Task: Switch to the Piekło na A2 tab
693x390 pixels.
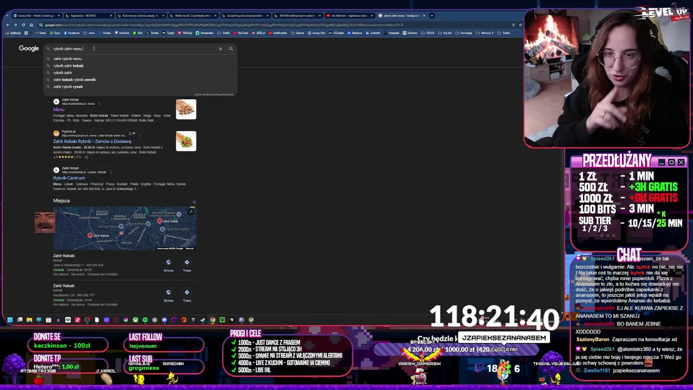Action: point(192,15)
